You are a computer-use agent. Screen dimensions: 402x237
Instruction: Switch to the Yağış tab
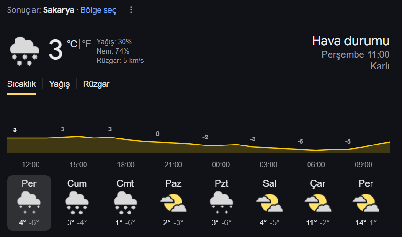tap(59, 84)
